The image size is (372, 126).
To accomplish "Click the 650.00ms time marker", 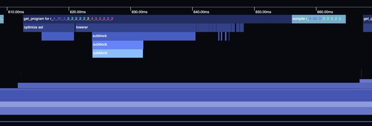I will (x=263, y=12).
